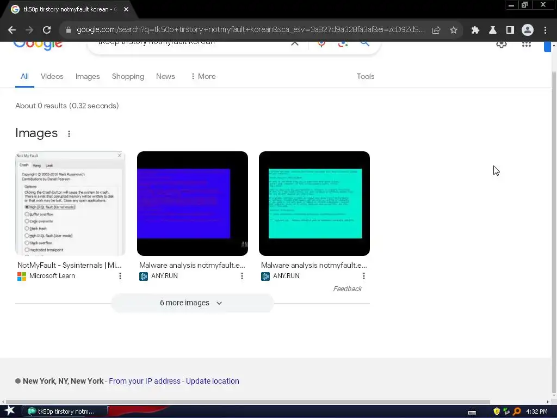Clear the Google search box
Screen dimensions: 557x418
tap(295, 44)
